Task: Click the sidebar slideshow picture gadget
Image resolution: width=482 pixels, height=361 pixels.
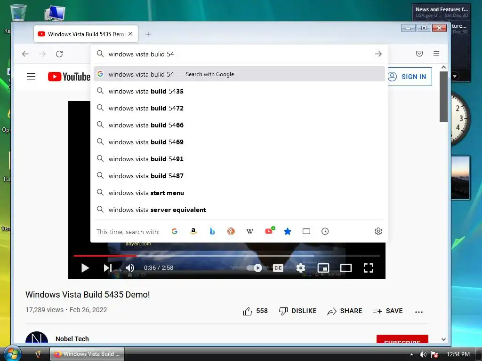Action: (x=460, y=177)
